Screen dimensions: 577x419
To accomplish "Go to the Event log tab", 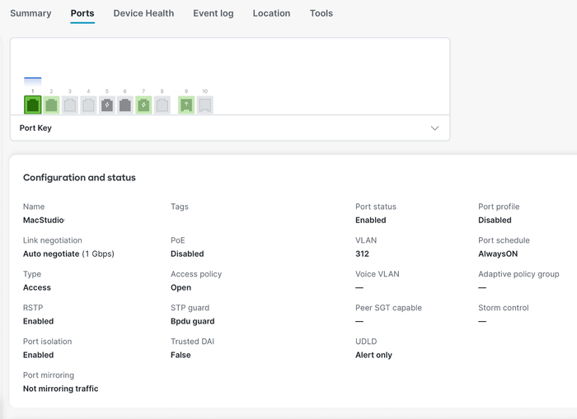I will tap(213, 13).
